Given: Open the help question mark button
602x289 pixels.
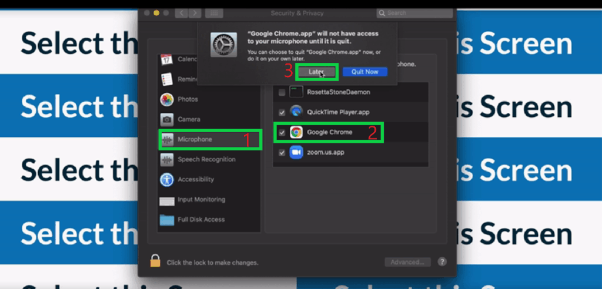Looking at the screenshot, I should tap(442, 262).
